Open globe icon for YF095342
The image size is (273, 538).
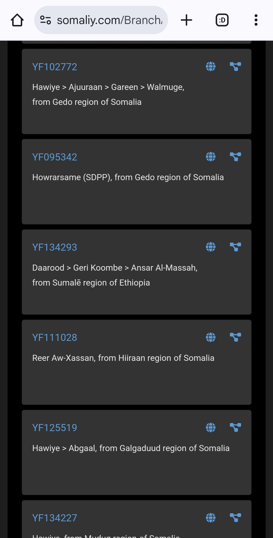pyautogui.click(x=211, y=157)
